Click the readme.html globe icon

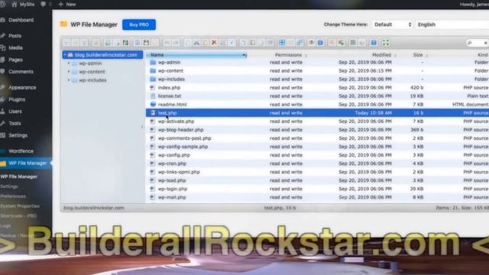(x=153, y=105)
